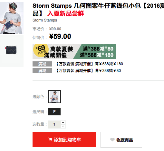Add item via 添加到购物车 button
The height and width of the screenshot is (151, 164).
pos(64,139)
